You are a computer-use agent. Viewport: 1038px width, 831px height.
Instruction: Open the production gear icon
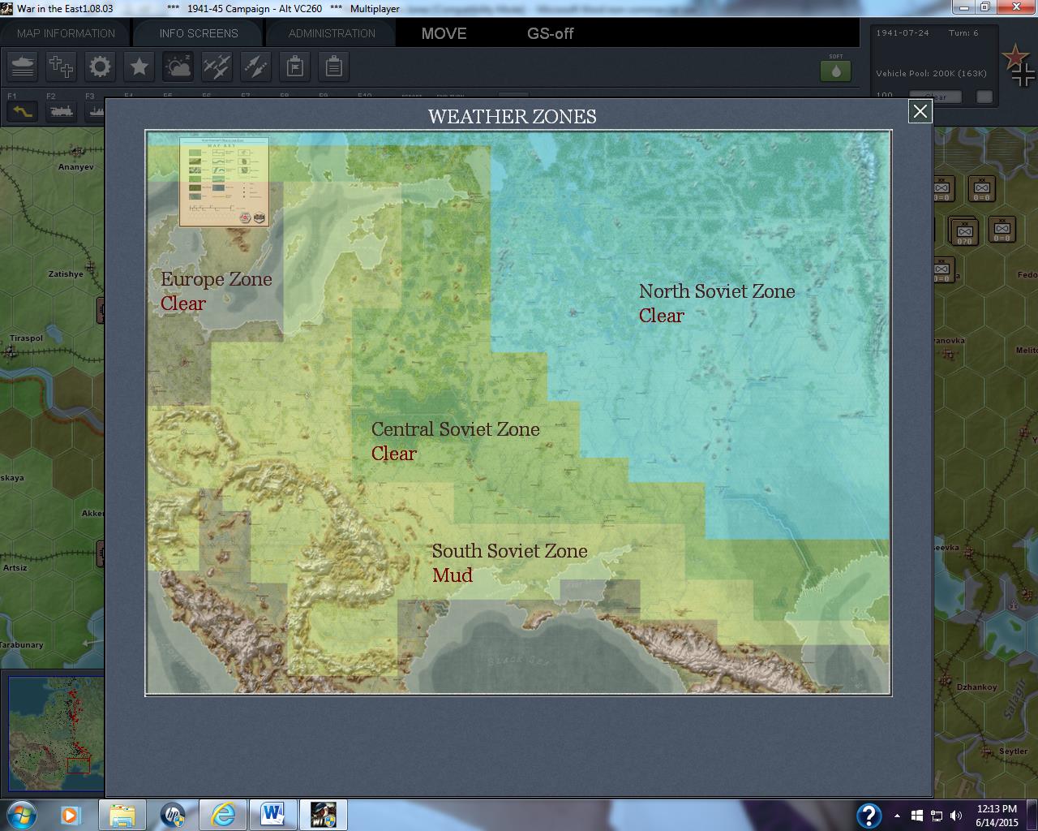101,67
